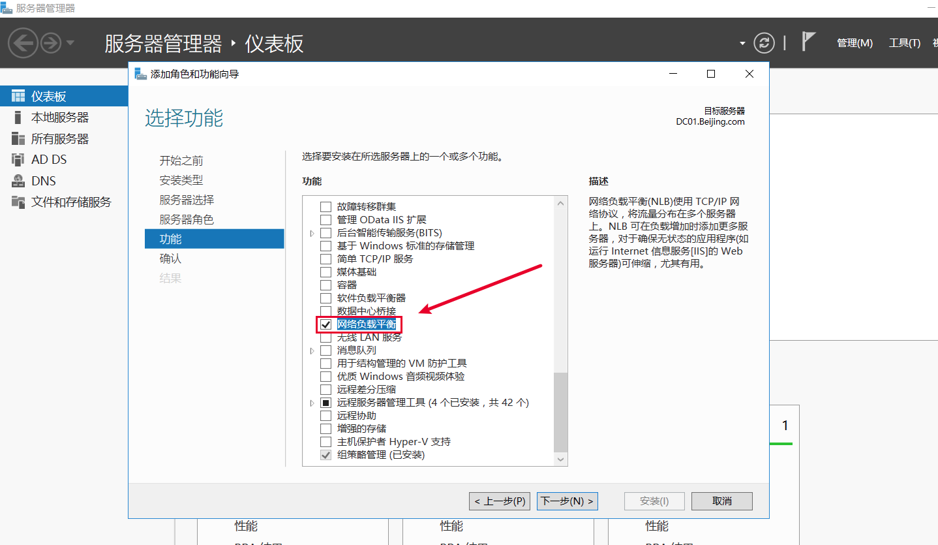Open 文件和存储服务 in the sidebar

click(x=71, y=202)
